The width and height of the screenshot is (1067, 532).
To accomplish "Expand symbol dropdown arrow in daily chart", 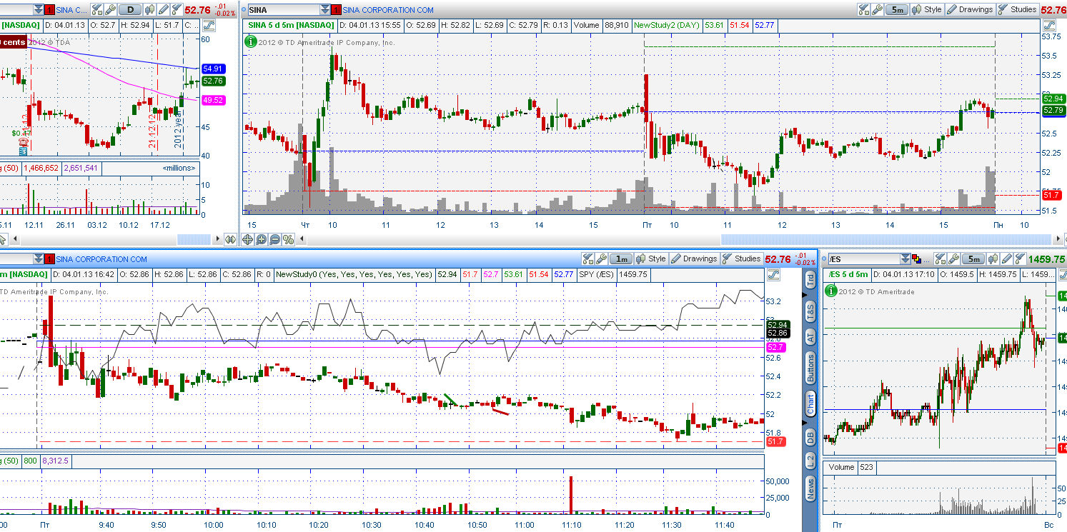I will (x=38, y=10).
